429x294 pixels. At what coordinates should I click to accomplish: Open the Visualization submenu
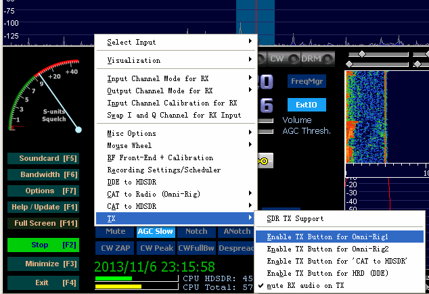click(x=176, y=60)
